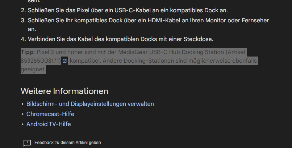
Task: Click the feedback speech bubble icon
Action: pyautogui.click(x=27, y=143)
